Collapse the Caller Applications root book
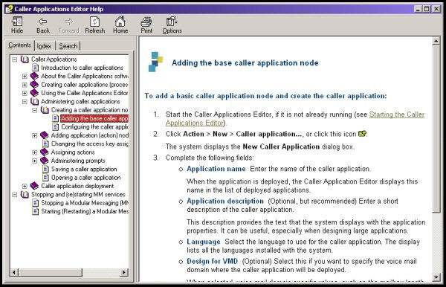The image size is (446, 287). [15, 59]
